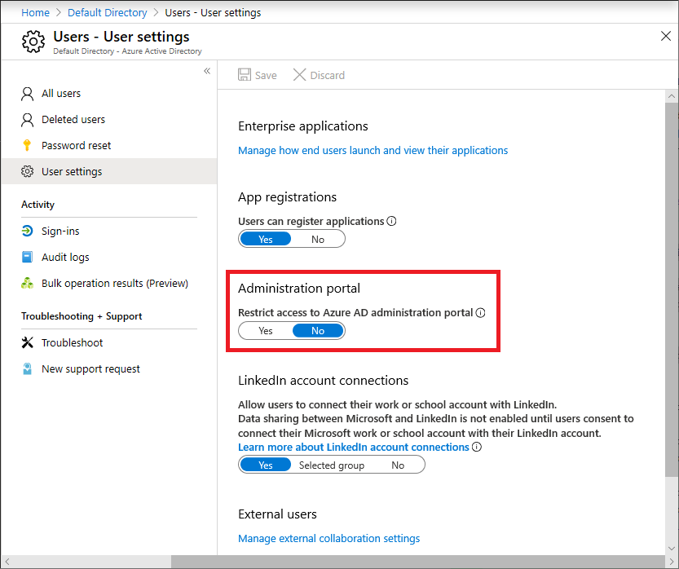Screen dimensions: 679x569
Task: Open Learn more about LinkedIn account connections
Action: tap(354, 447)
